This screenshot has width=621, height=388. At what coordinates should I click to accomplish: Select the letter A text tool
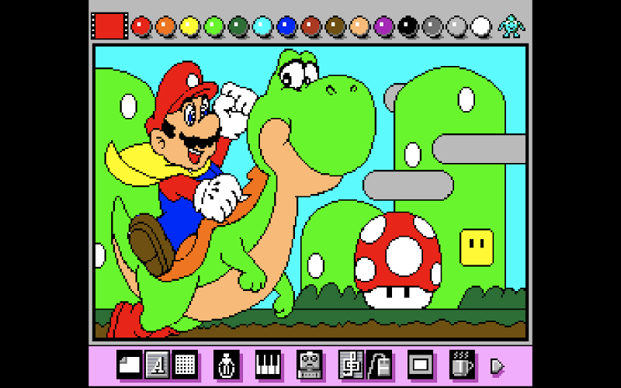point(156,364)
